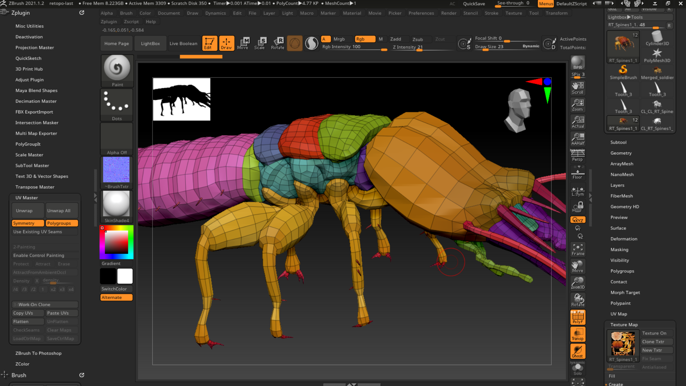The height and width of the screenshot is (386, 686).
Task: Pick a color from the gradient swatch
Action: point(116,242)
